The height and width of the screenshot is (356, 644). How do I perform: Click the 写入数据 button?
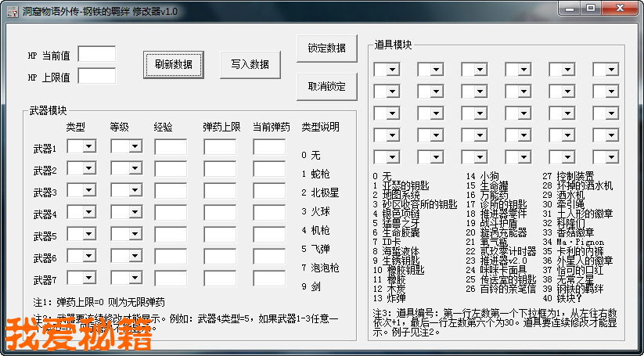pos(250,64)
